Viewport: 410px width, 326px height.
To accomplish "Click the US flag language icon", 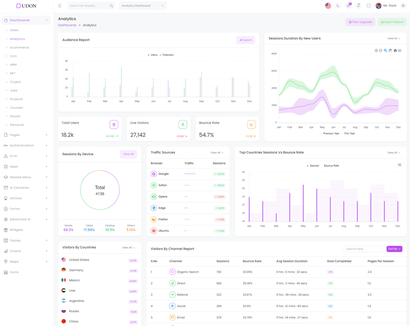I will coord(328,6).
